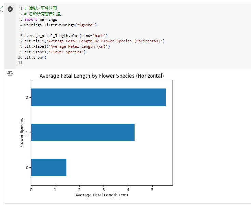Click the plt.xlabel code line
The height and width of the screenshot is (205, 251).
67,46
